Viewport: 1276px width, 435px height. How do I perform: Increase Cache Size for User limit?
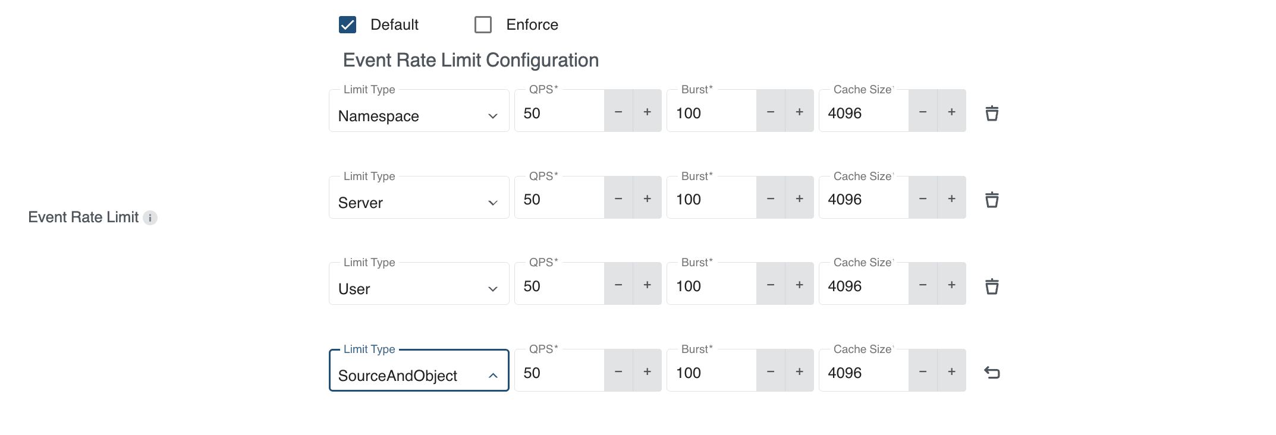(x=951, y=285)
